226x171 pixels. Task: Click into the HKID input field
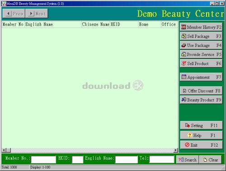point(77,160)
